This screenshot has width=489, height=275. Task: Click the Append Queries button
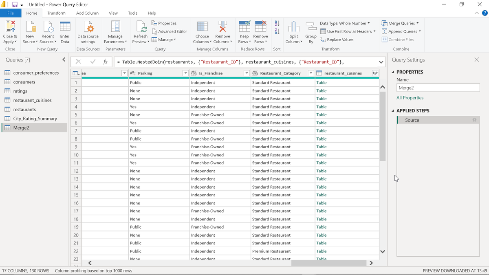(x=401, y=31)
